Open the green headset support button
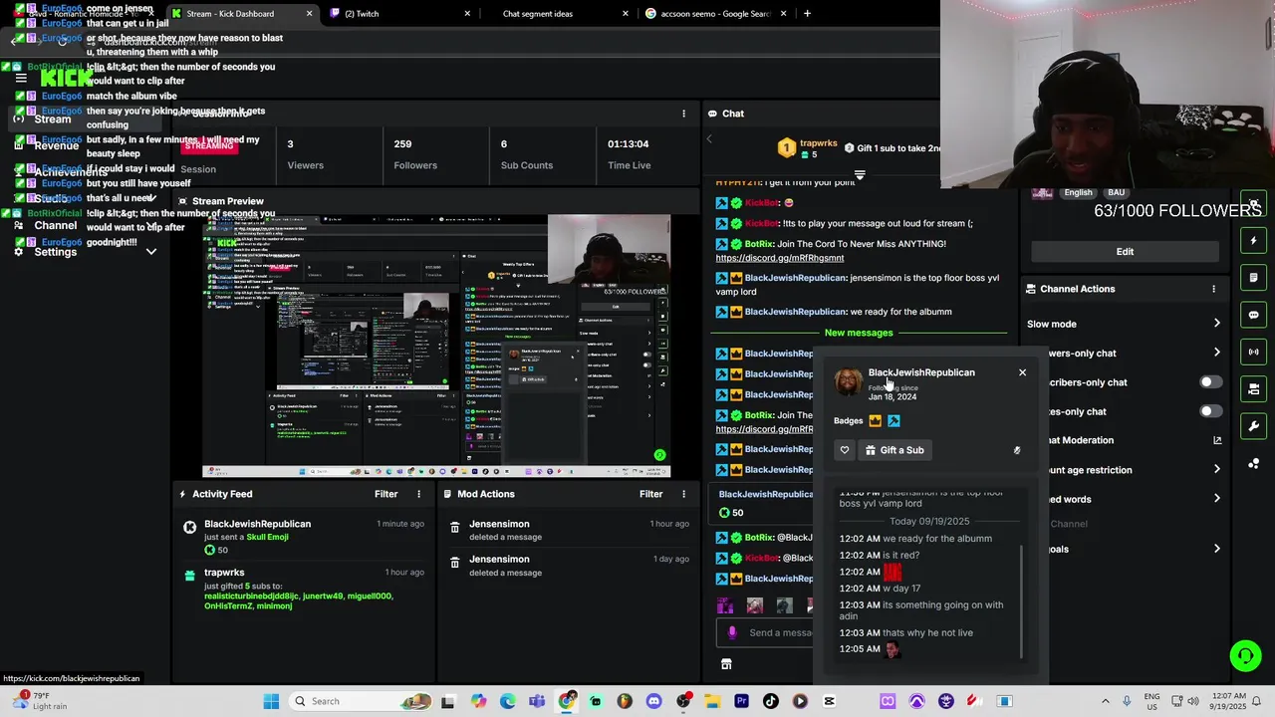The image size is (1275, 717). click(x=1245, y=655)
